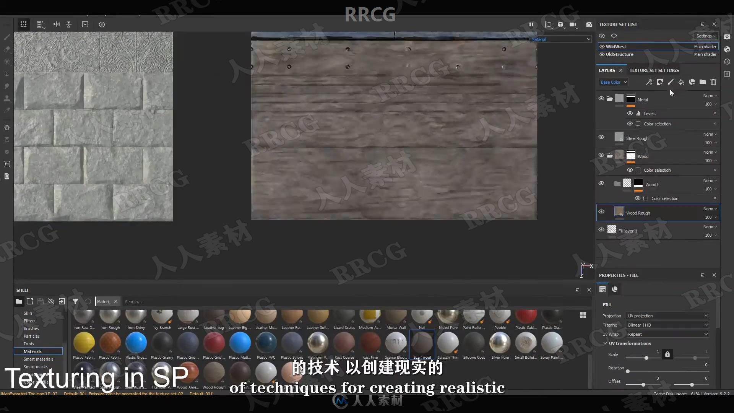
Task: Select the Materials shelf tab
Action: 33,351
